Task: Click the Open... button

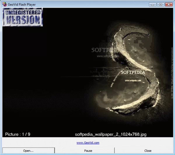Action: [x=29, y=151]
